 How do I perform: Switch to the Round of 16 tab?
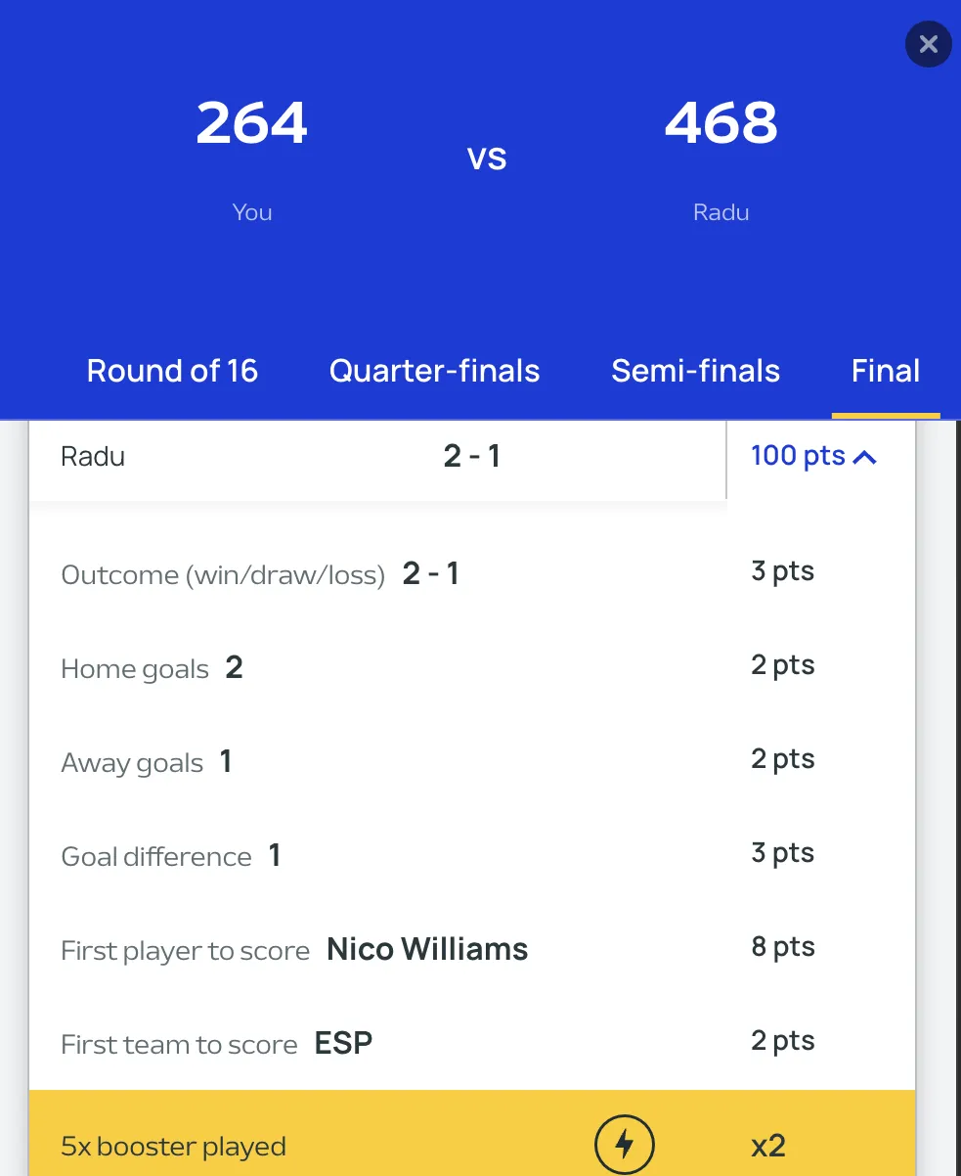172,371
